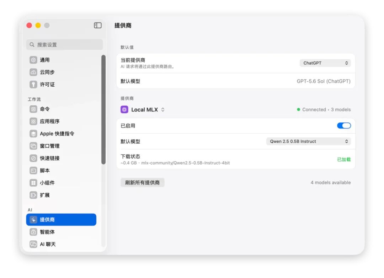This screenshot has height=278, width=384.
Task: Click the 小组件 widget icon
Action: click(x=33, y=183)
